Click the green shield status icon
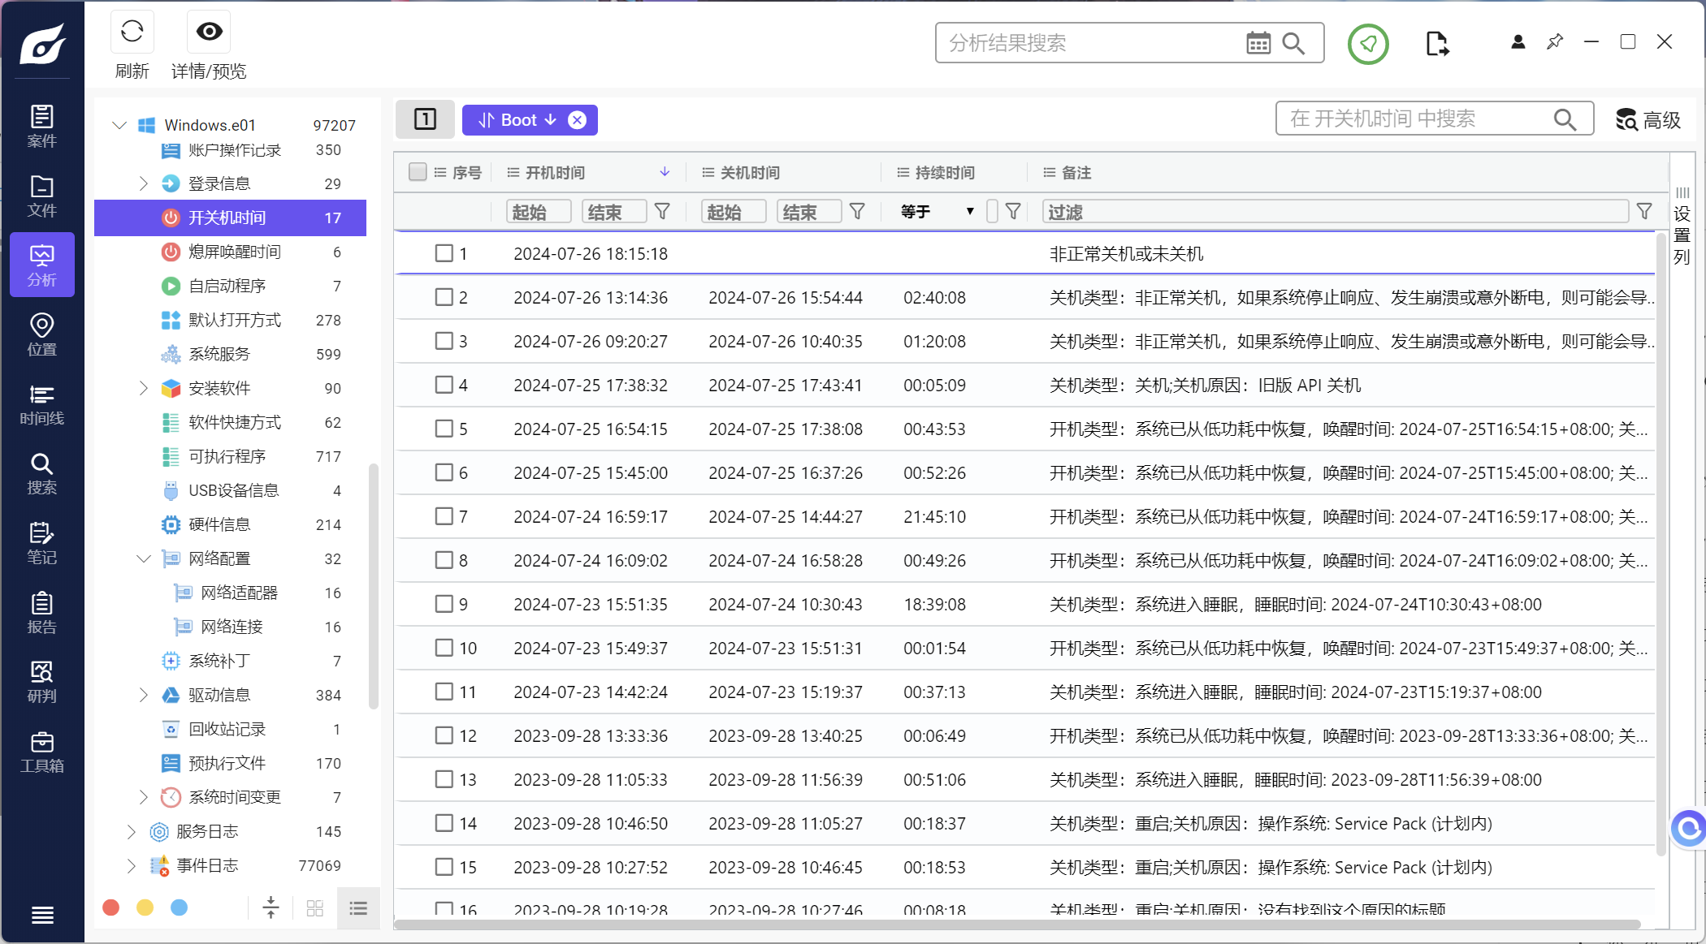Screen dimensions: 1706x944 click(1368, 44)
